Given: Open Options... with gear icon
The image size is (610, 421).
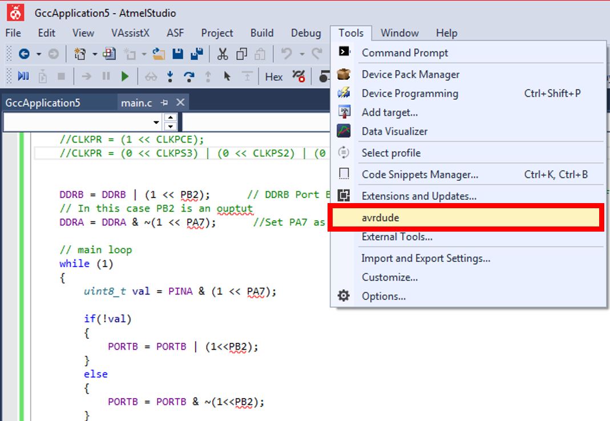Looking at the screenshot, I should tap(468, 296).
